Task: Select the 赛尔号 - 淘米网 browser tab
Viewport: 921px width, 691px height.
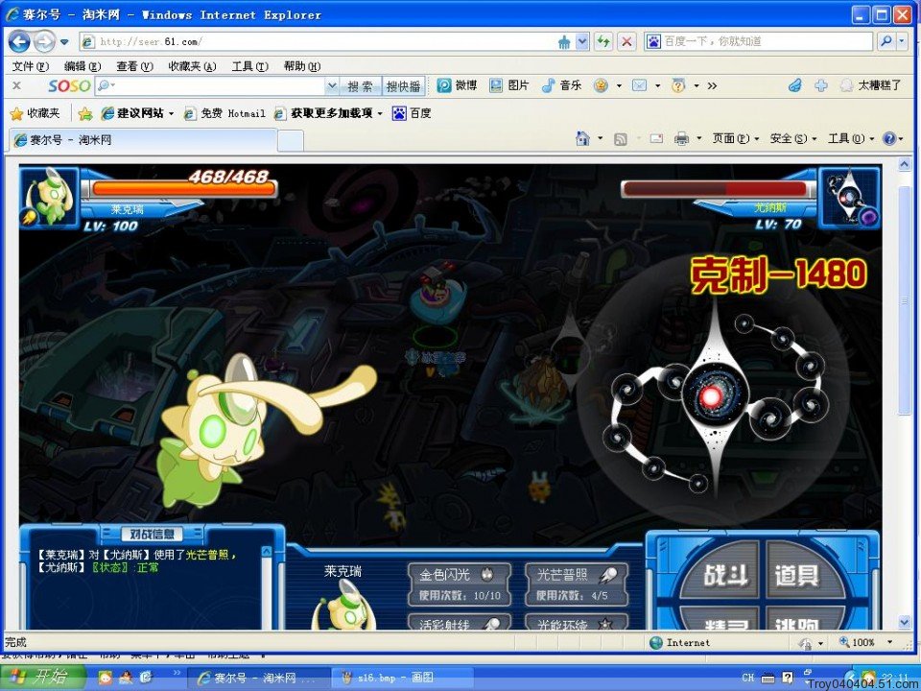Action: (143, 140)
